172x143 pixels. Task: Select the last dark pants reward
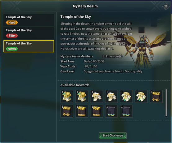click(x=126, y=111)
